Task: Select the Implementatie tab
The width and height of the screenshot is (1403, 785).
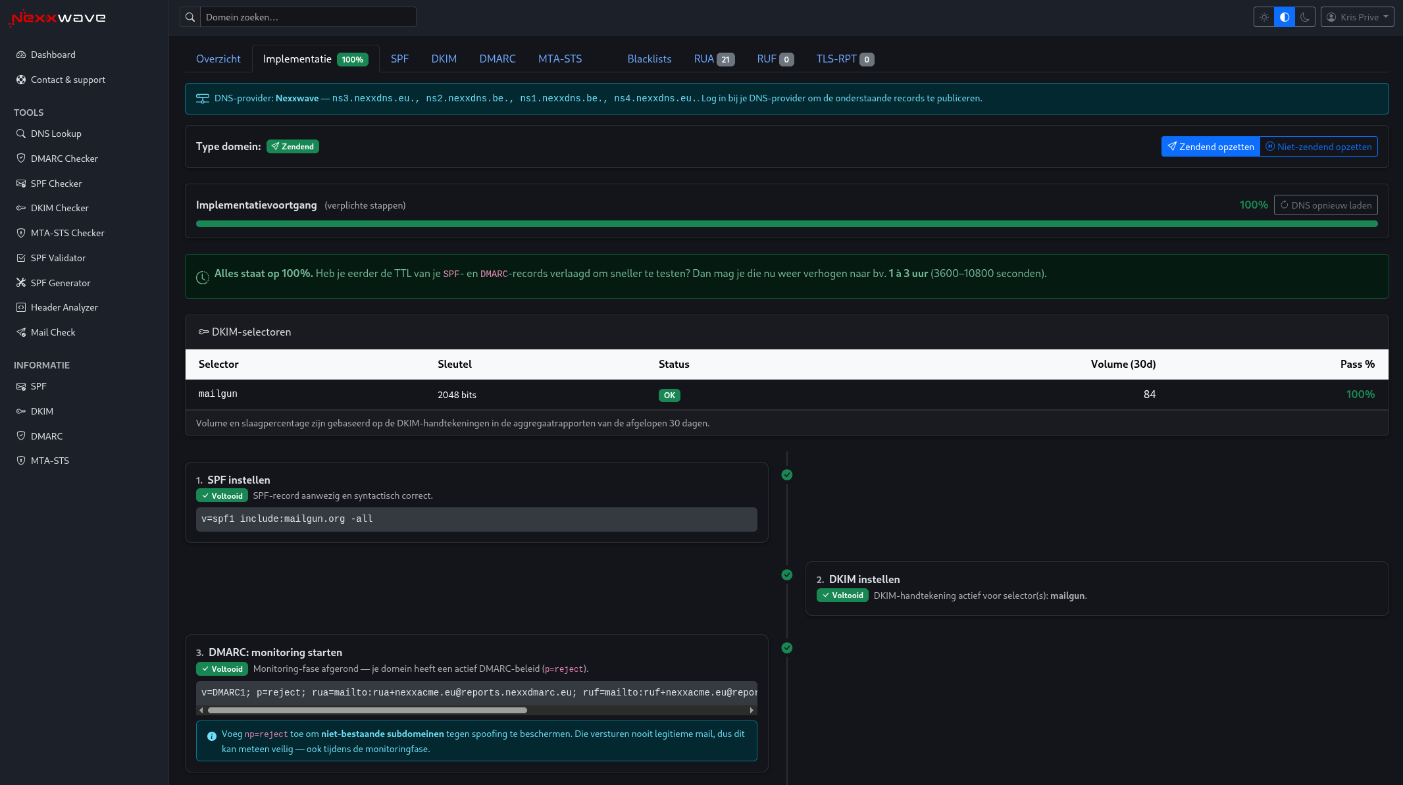Action: pos(315,59)
